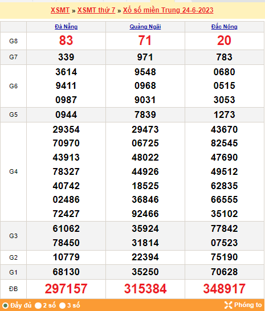Click the ĐB row label
This screenshot has width=265, height=311.
click(14, 289)
